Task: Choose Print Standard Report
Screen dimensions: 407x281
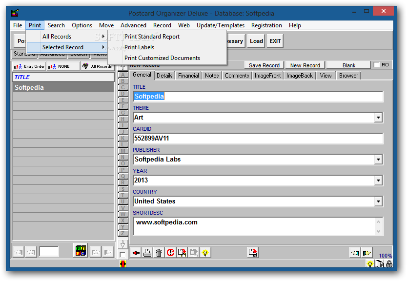Action: click(x=152, y=37)
